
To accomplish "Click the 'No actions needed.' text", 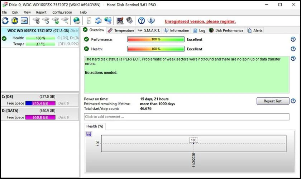I will (101, 73).
